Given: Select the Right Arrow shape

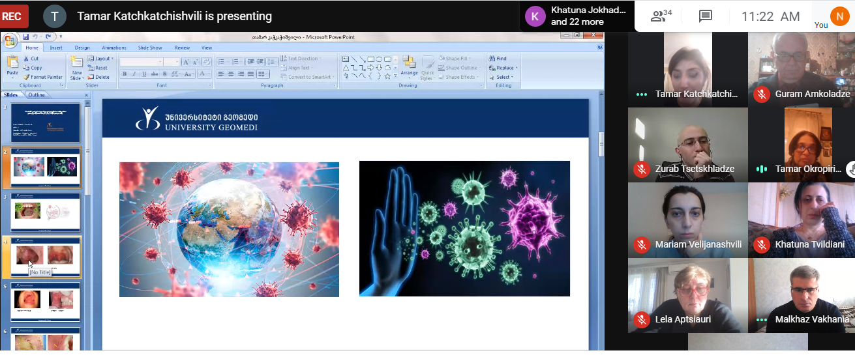Looking at the screenshot, I should pos(370,68).
